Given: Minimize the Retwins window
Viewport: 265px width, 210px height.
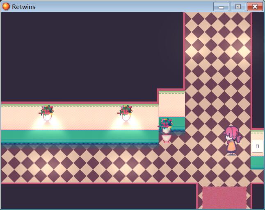Looking at the screenshot, I should [221, 7].
